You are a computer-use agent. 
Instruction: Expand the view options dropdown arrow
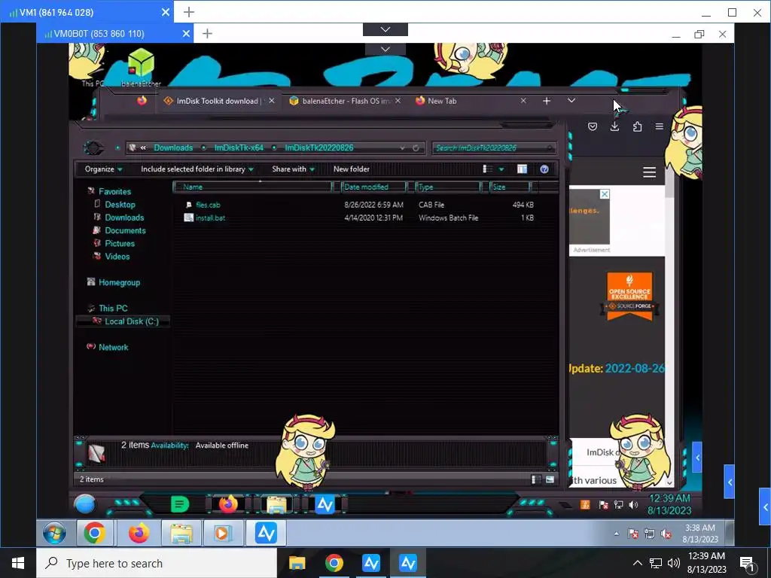coord(501,169)
